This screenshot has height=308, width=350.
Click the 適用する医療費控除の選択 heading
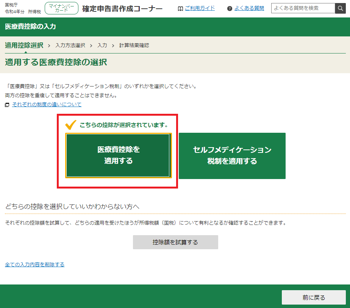(56, 62)
